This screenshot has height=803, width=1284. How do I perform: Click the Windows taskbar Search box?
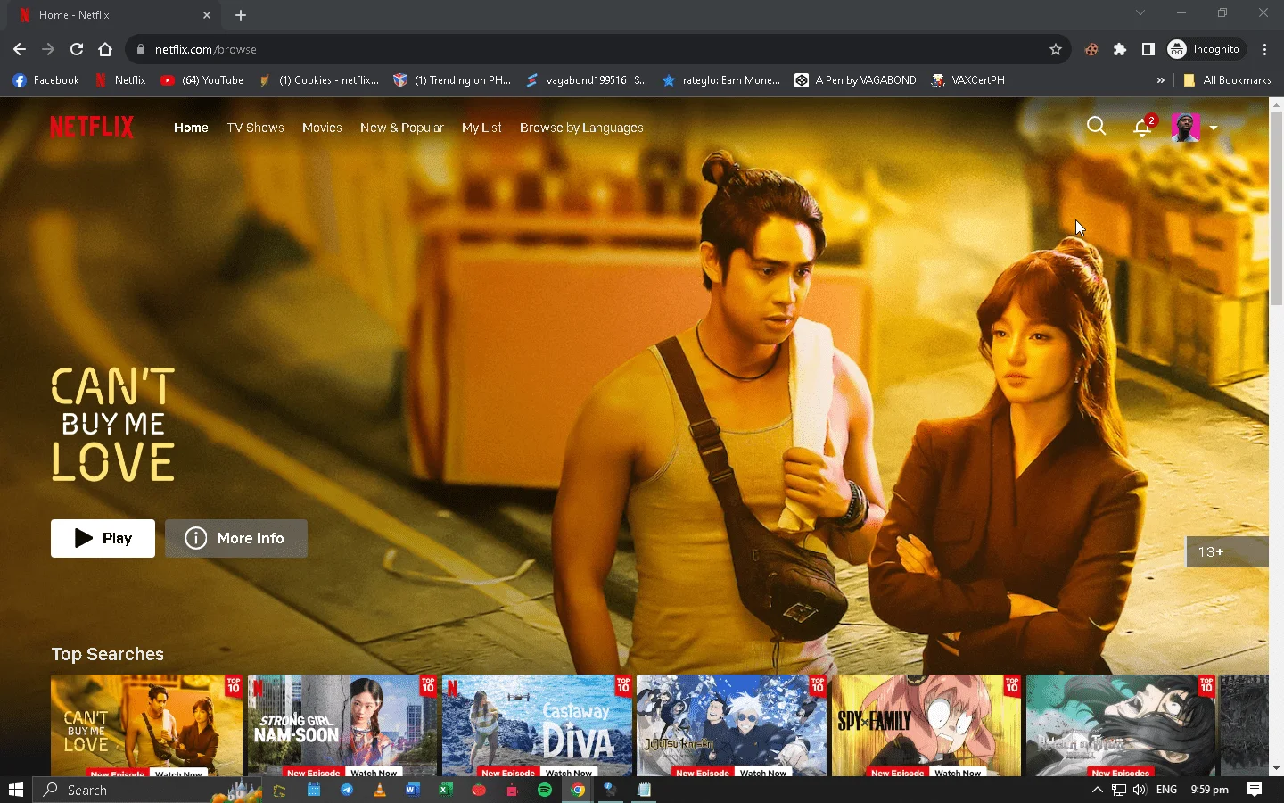point(147,790)
